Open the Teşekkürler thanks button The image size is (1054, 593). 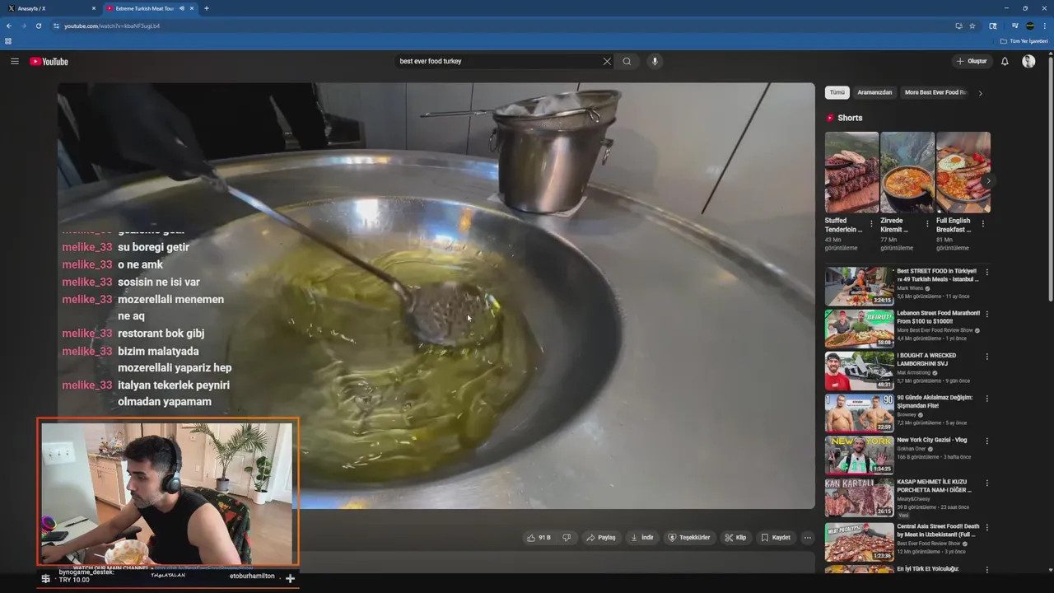click(689, 537)
